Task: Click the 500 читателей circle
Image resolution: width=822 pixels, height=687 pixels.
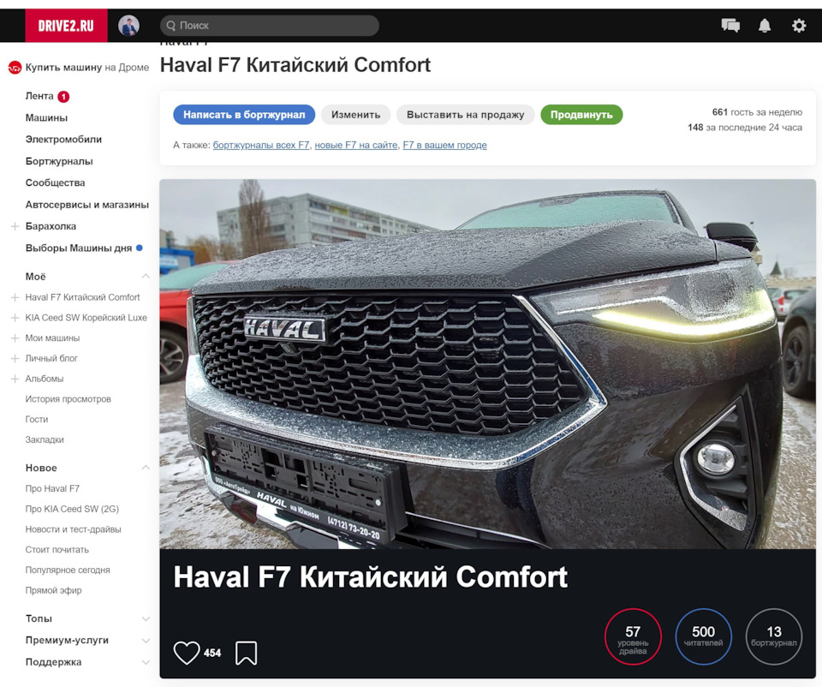Action: click(x=704, y=636)
